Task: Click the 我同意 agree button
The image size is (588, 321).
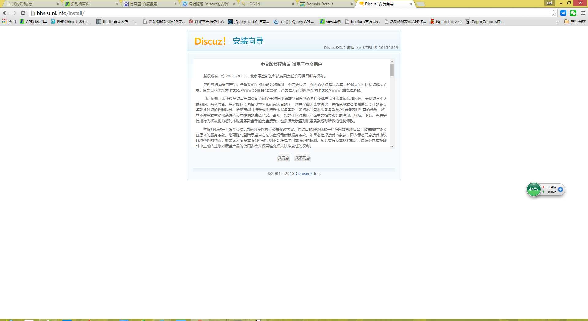Action: (283, 158)
